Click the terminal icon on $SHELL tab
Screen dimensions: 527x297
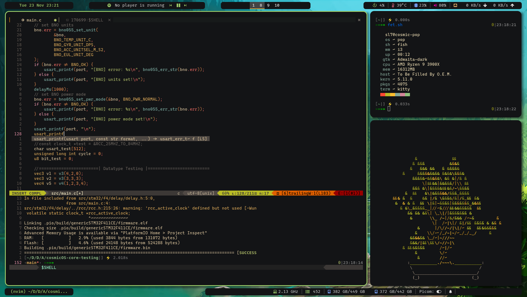click(x=67, y=20)
